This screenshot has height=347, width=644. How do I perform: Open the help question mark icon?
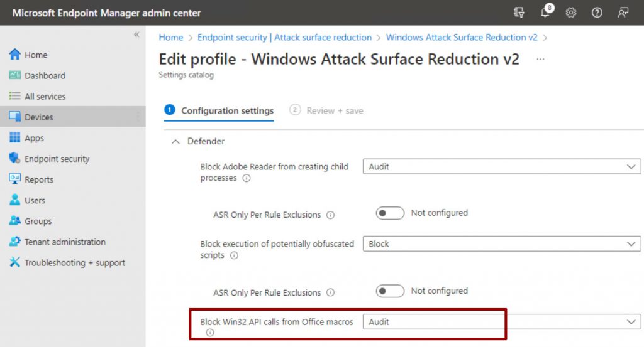click(597, 13)
